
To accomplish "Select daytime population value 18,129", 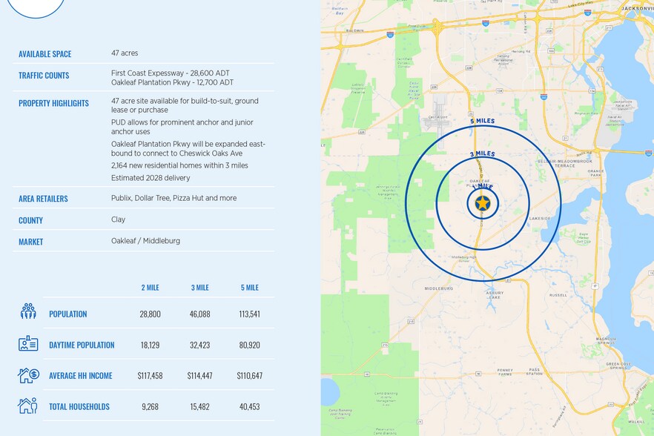I will point(150,345).
